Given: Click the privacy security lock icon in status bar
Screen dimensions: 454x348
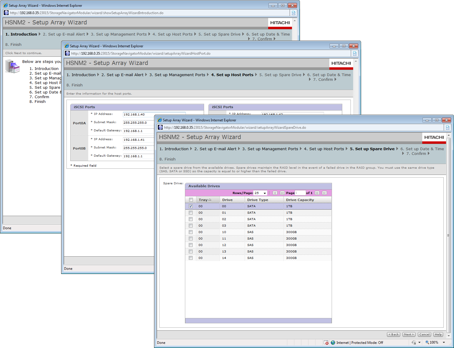Looking at the screenshot, I should (414, 343).
